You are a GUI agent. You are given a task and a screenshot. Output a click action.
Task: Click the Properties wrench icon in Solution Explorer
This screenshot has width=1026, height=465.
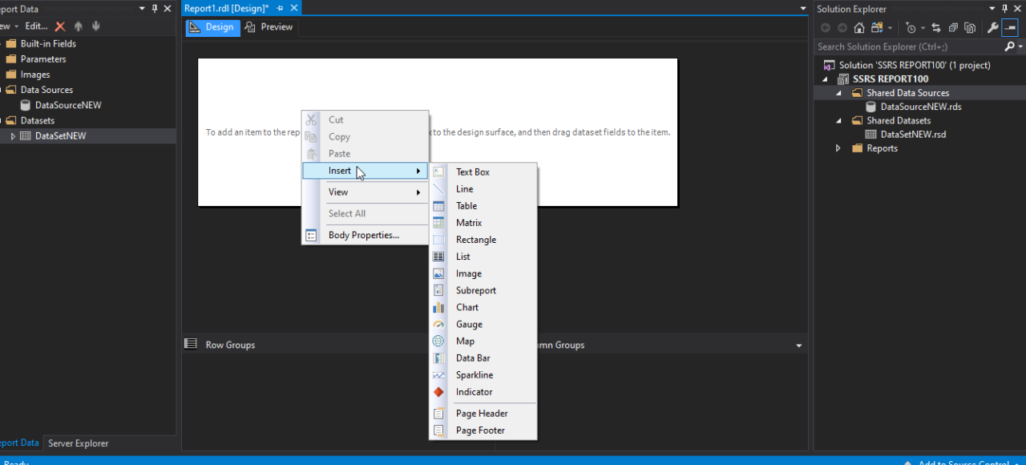pyautogui.click(x=992, y=28)
